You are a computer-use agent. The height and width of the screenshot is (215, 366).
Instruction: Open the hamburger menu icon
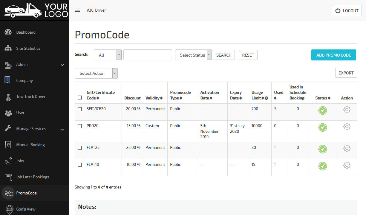pyautogui.click(x=77, y=10)
